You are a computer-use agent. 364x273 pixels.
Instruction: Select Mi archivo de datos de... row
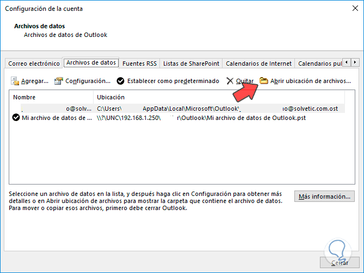pos(177,118)
